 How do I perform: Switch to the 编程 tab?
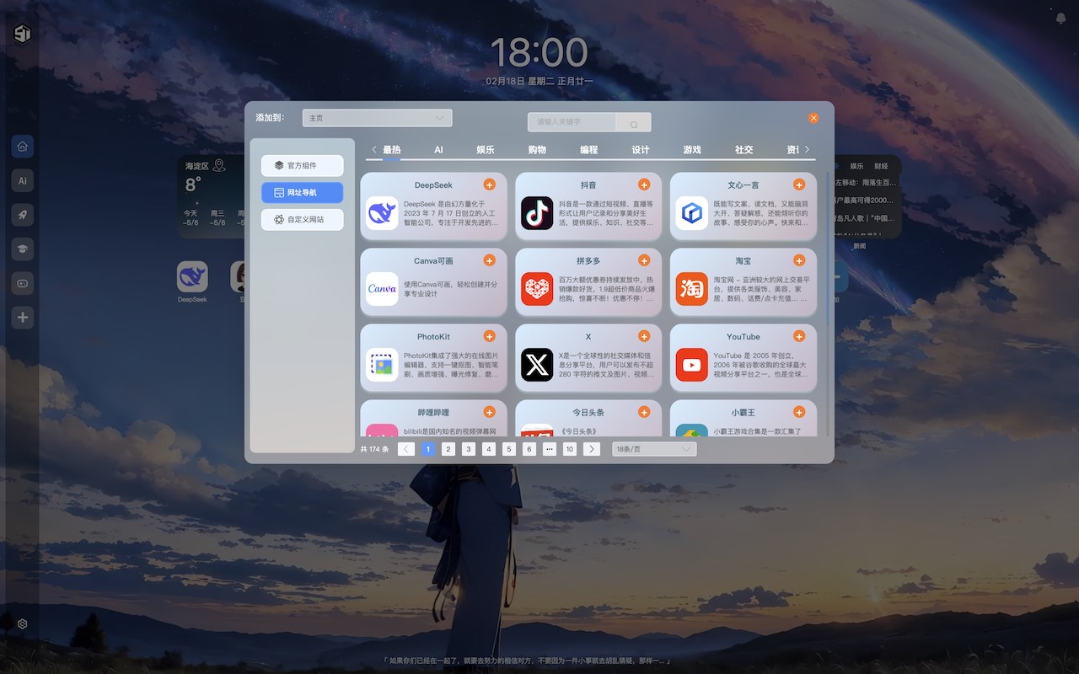click(x=588, y=150)
